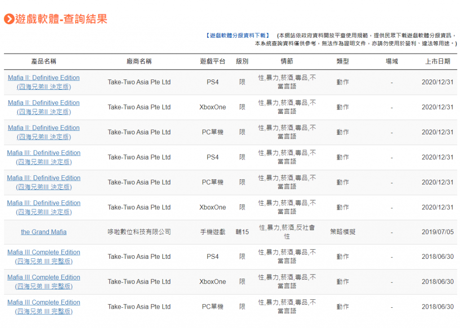Click the orange arrow icon beside the page title
Image resolution: width=460 pixels, height=328 pixels.
pyautogui.click(x=9, y=19)
